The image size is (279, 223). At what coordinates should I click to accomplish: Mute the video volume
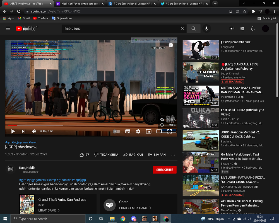click(34, 131)
